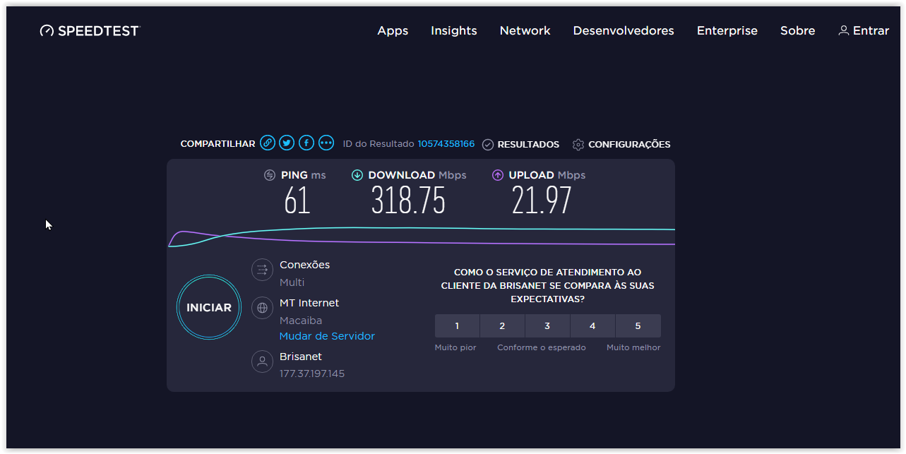Click the Resultados checkmark icon
Image resolution: width=906 pixels, height=454 pixels.
click(488, 145)
